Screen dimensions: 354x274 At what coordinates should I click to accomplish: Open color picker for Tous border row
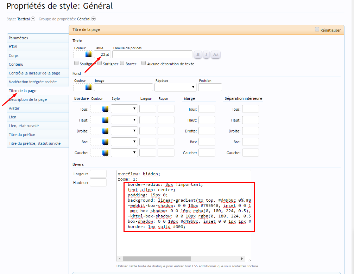105,109
